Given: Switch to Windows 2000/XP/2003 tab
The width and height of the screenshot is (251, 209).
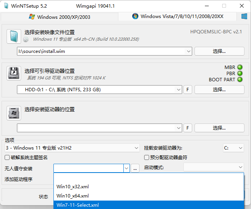Looking at the screenshot, I should pos(60,17).
